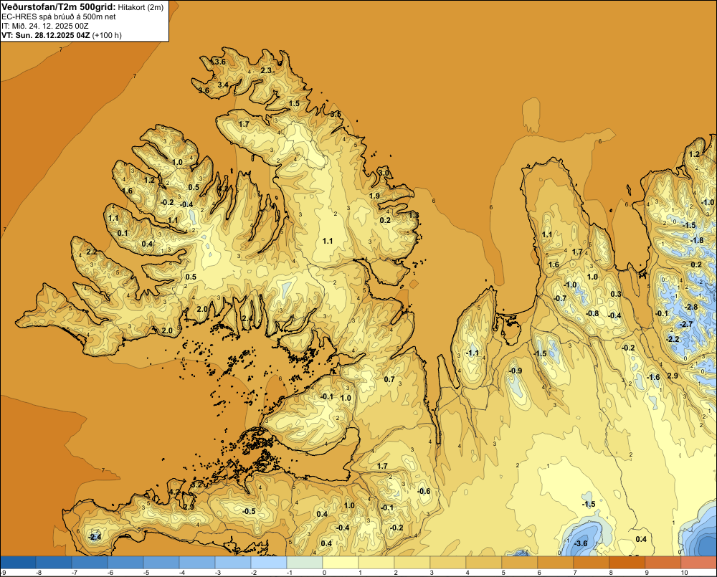Click the '-0.7' temperature value
The height and width of the screenshot is (577, 717).
[x=560, y=298]
